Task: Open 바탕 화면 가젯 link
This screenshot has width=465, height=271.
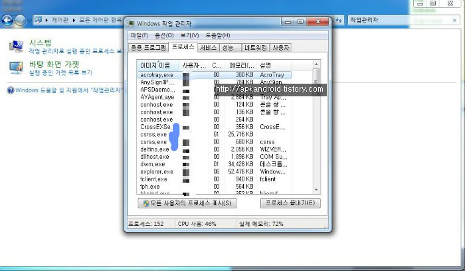Action: coord(54,64)
